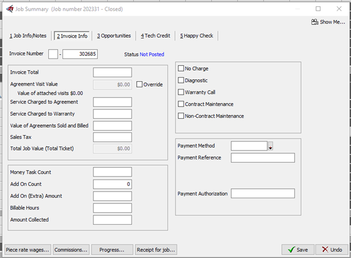The image size is (351, 258).
Task: Open the Payment Method dropdown arrow
Action: click(x=270, y=146)
